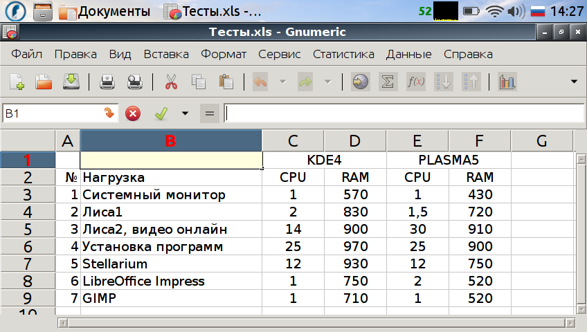This screenshot has width=587, height=332.
Task: Create a new workbook with New icon
Action: (17, 82)
